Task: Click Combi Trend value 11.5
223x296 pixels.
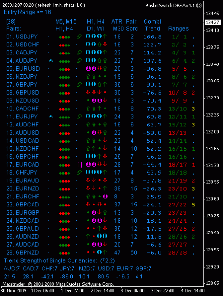Action: point(154,237)
